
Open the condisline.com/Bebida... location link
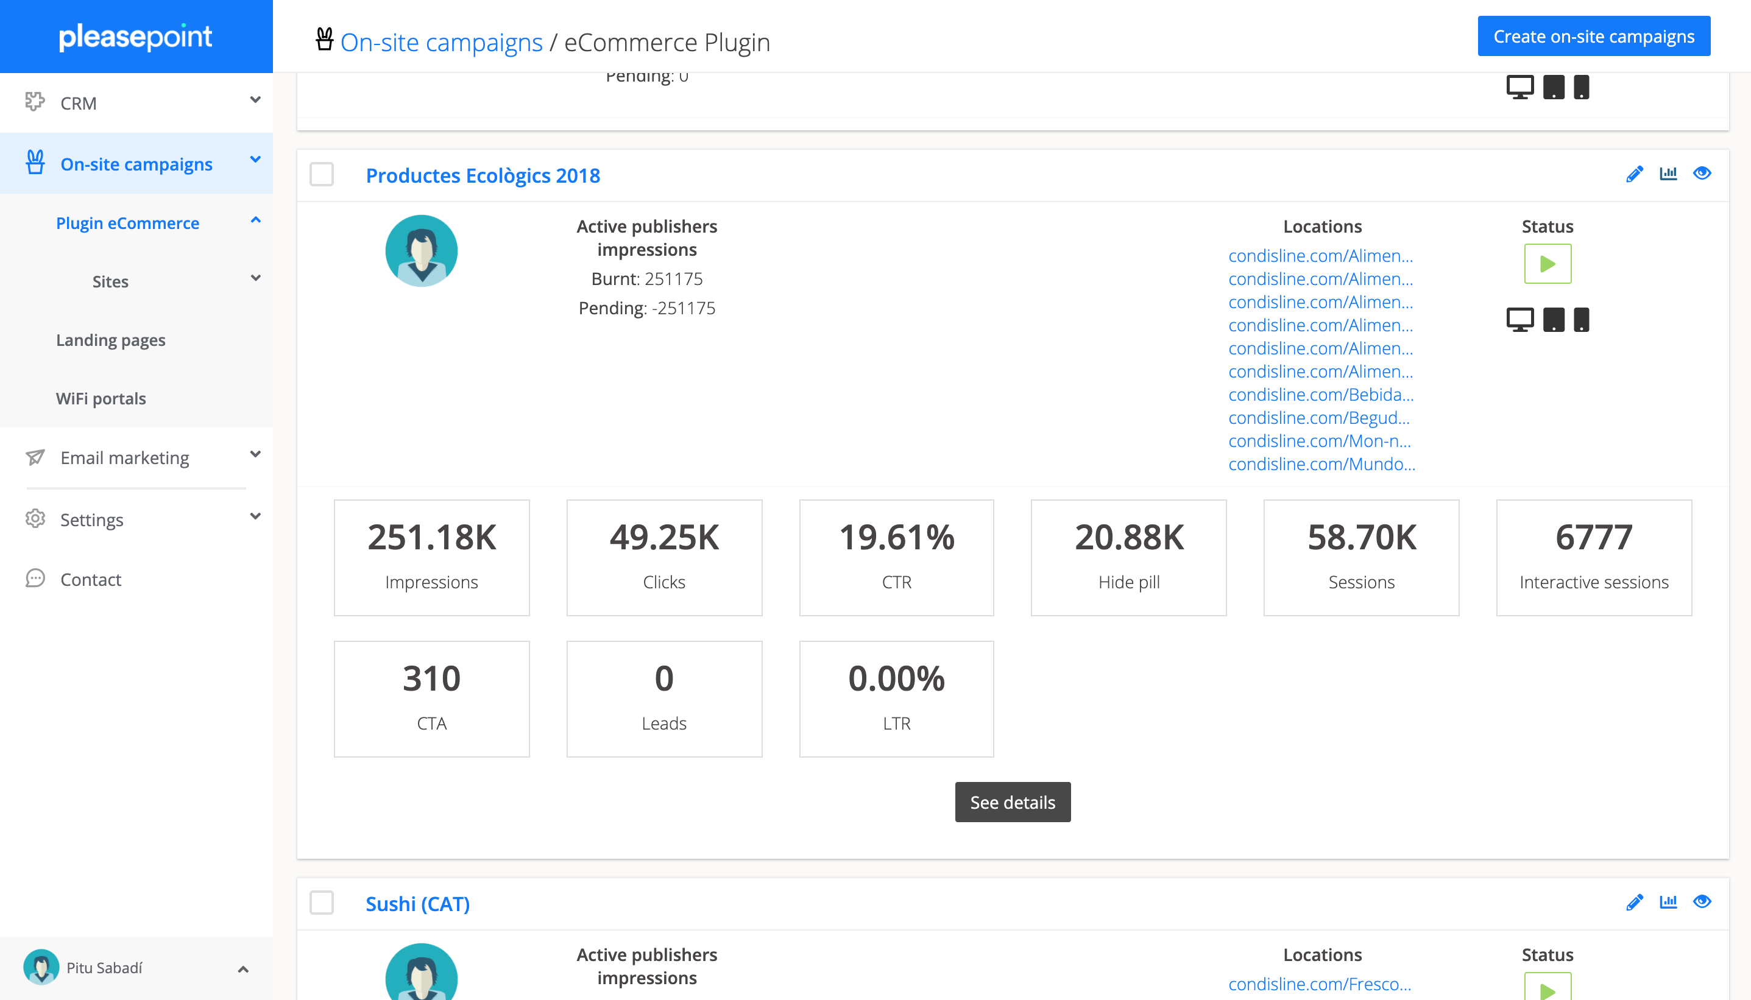[1320, 395]
